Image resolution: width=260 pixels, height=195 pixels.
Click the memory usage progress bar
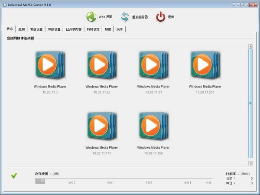[x=124, y=181]
